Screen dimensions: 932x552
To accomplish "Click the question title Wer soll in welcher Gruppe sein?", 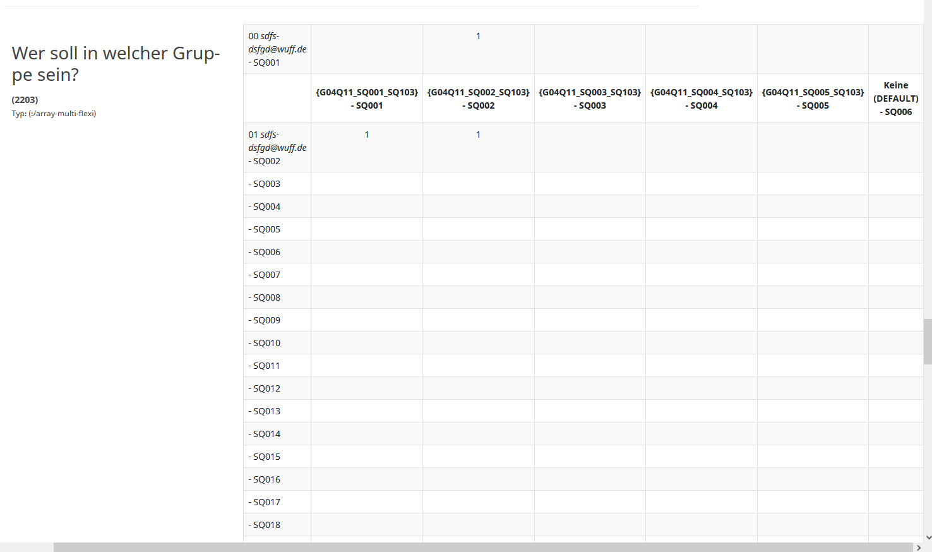I will (116, 64).
